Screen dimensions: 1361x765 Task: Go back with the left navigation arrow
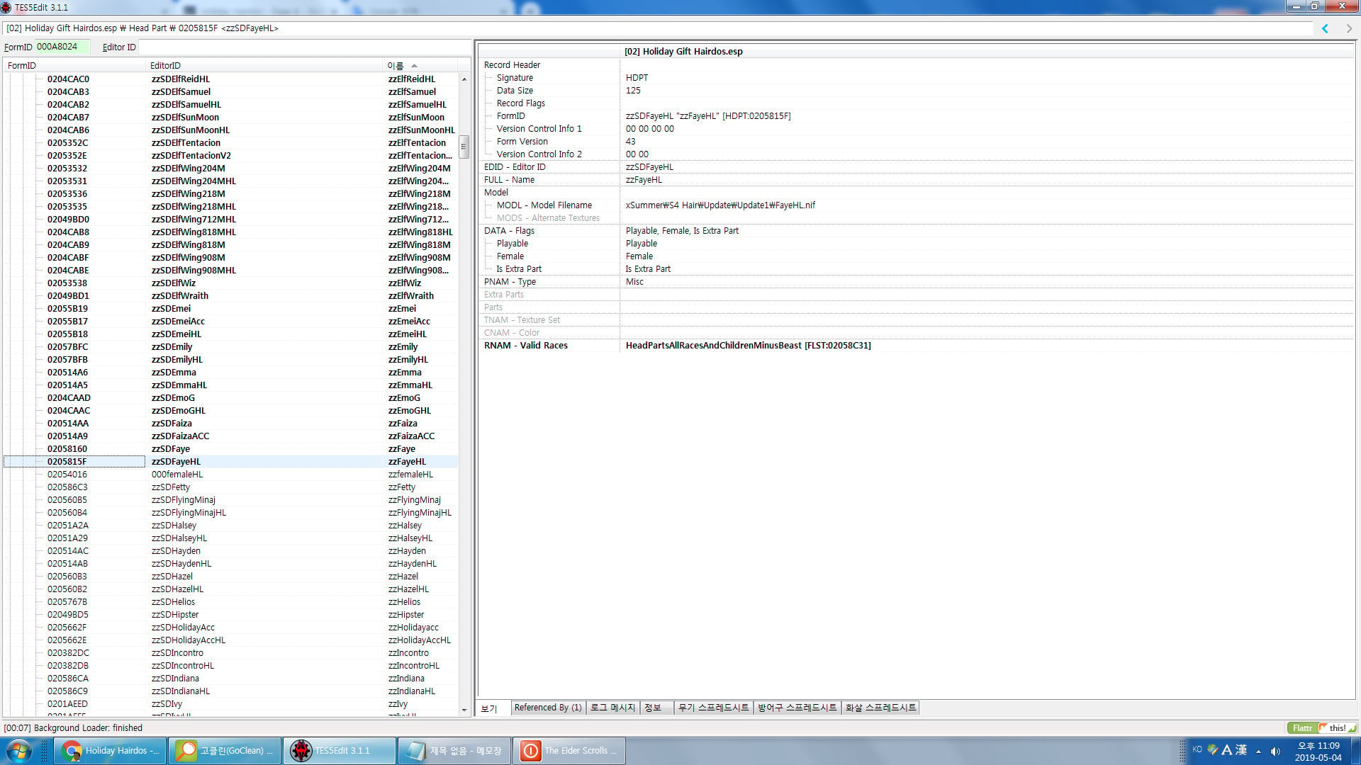coord(1325,28)
